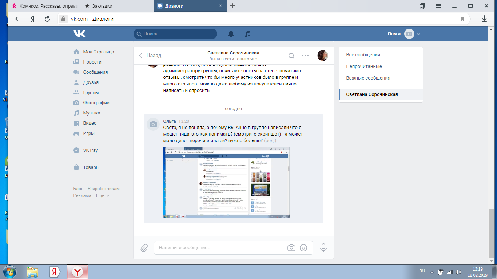Viewport: 497px width, 279px height.
Task: Click the VK search box
Action: [175, 34]
